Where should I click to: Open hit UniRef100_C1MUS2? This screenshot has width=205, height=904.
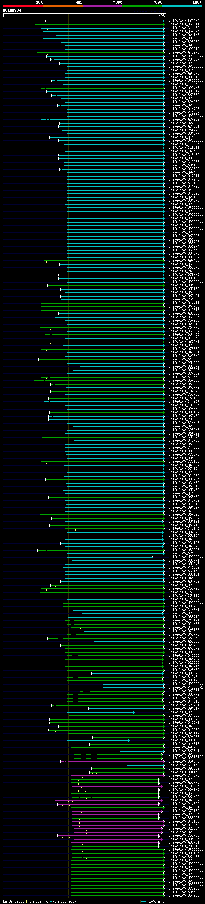pyautogui.click(x=184, y=28)
